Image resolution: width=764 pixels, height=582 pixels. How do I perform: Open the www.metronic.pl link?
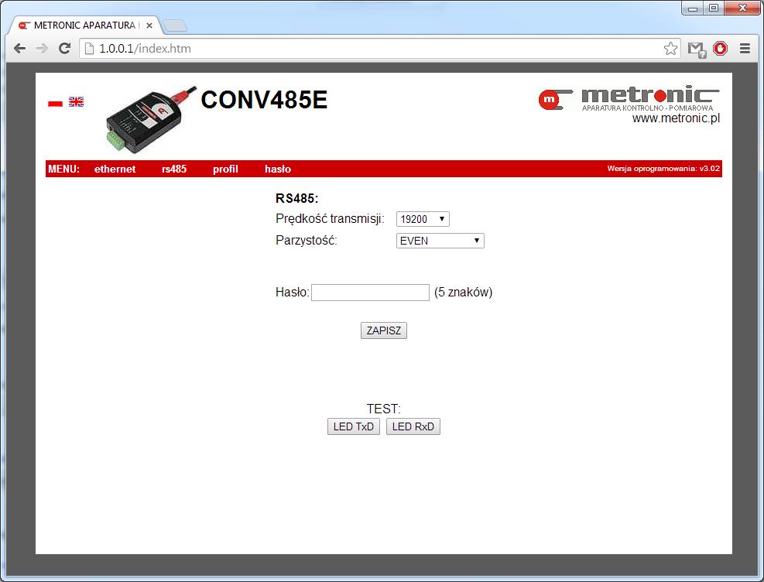pos(676,118)
